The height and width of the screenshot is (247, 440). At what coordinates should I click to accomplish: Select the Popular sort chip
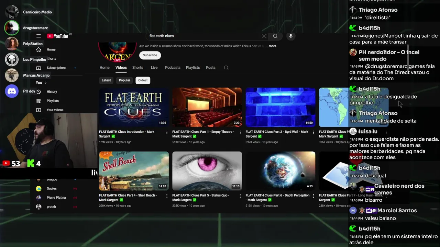pos(124,80)
